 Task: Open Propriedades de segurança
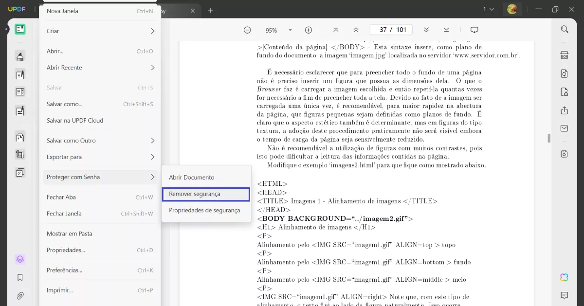(x=205, y=210)
